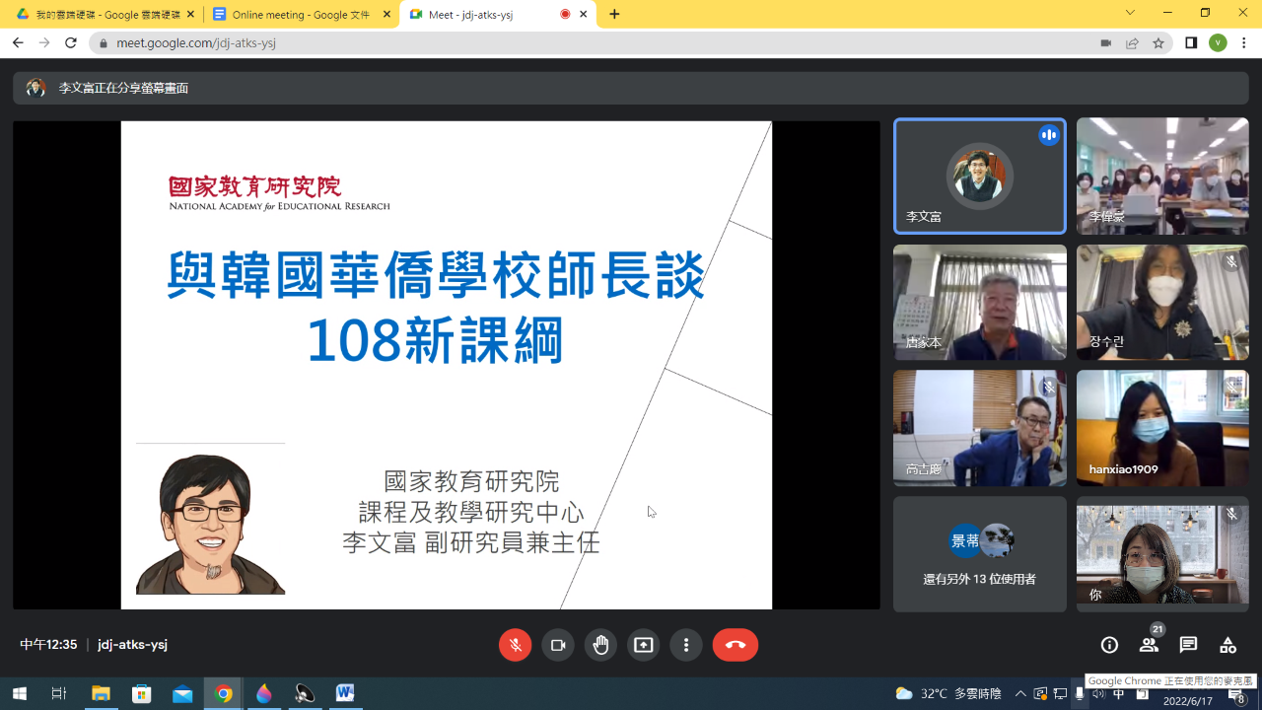Raise hand in the meeting
This screenshot has width=1262, height=710.
click(x=600, y=645)
